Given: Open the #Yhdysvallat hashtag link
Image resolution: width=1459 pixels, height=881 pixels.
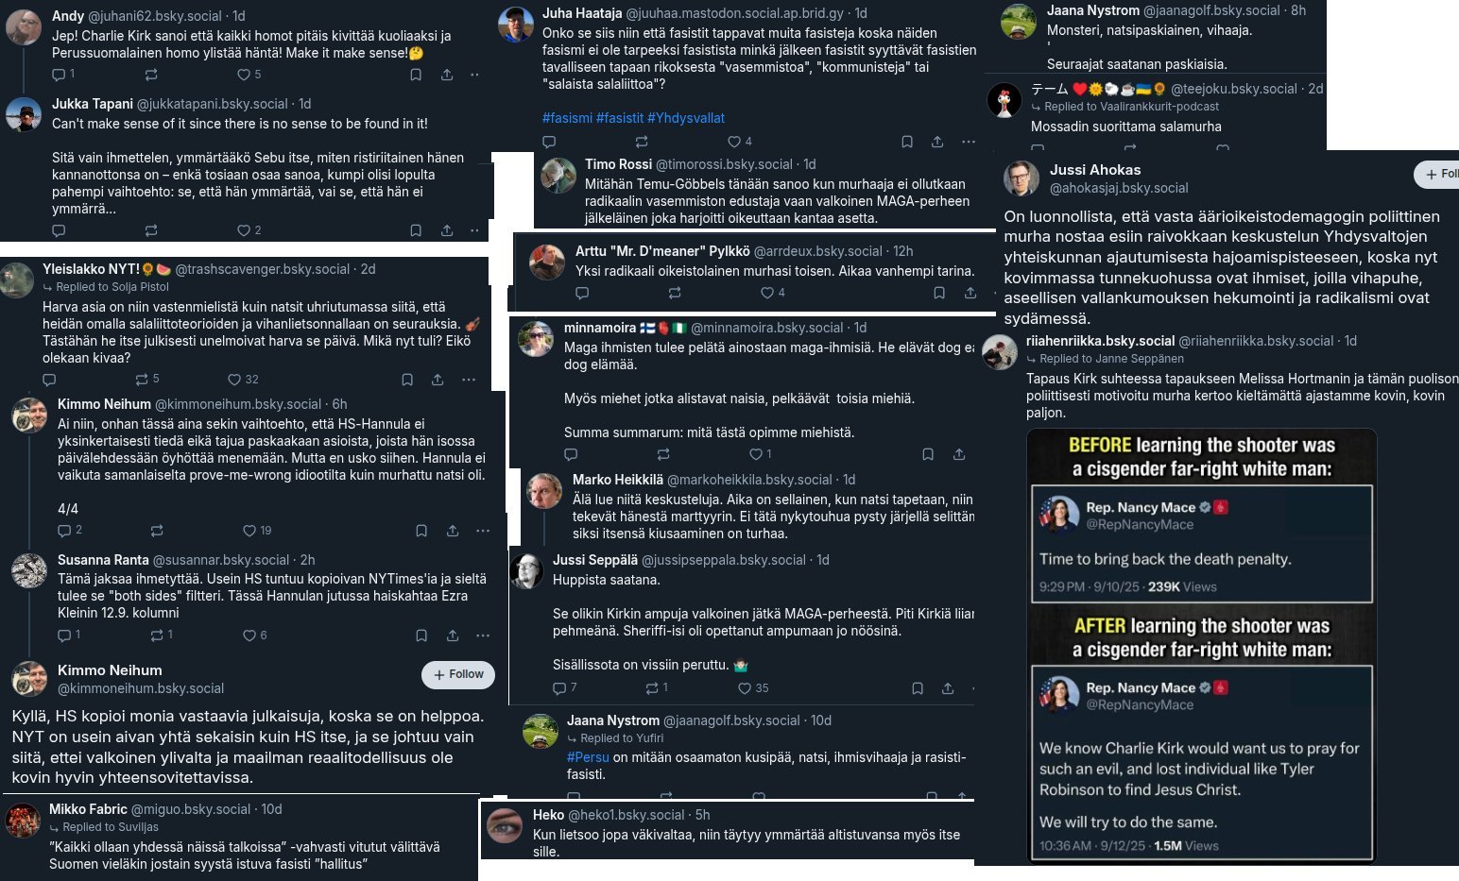Looking at the screenshot, I should 686,118.
